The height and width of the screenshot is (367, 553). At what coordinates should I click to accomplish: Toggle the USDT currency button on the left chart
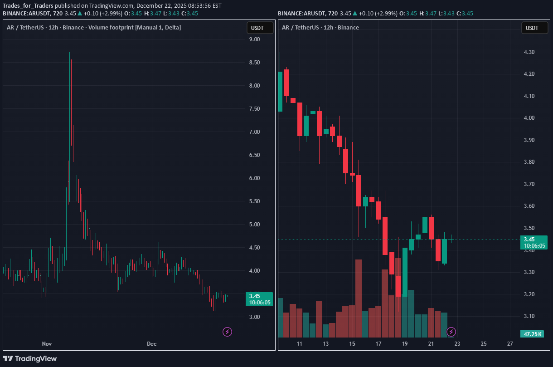pos(260,27)
